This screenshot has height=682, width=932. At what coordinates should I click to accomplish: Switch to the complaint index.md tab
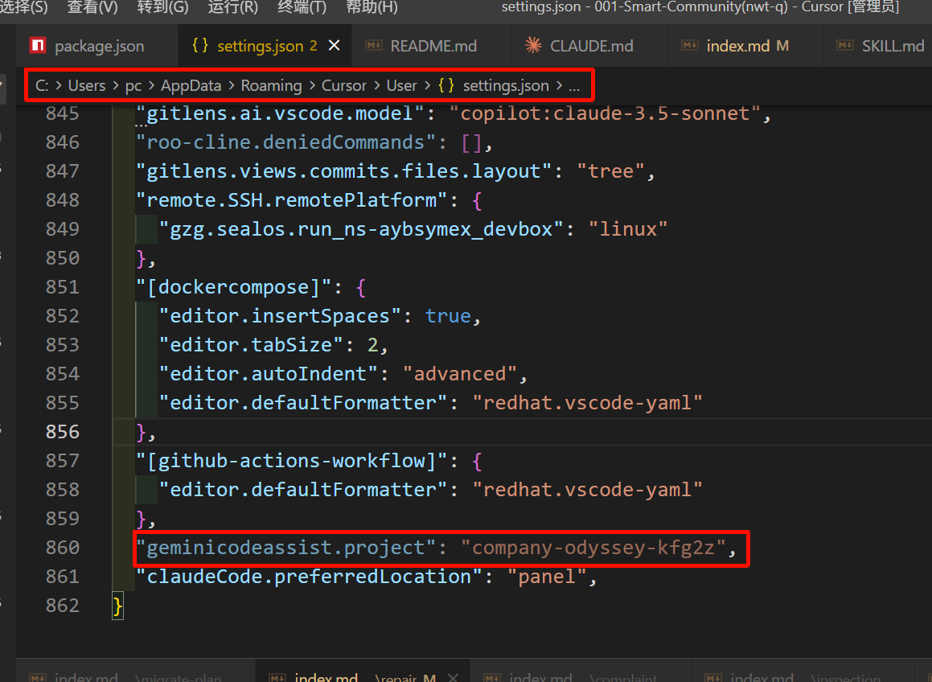click(x=540, y=678)
